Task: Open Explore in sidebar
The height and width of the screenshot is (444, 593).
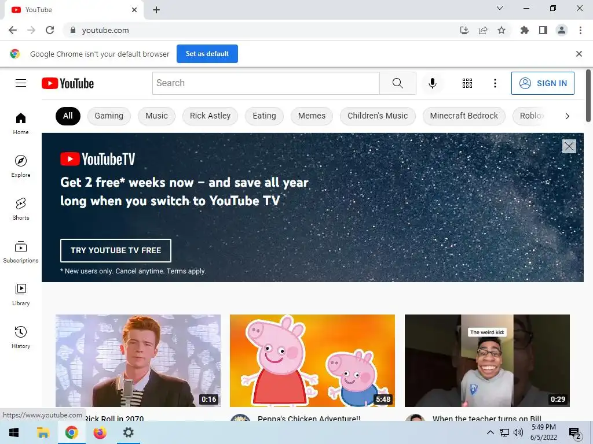Action: pyautogui.click(x=21, y=166)
